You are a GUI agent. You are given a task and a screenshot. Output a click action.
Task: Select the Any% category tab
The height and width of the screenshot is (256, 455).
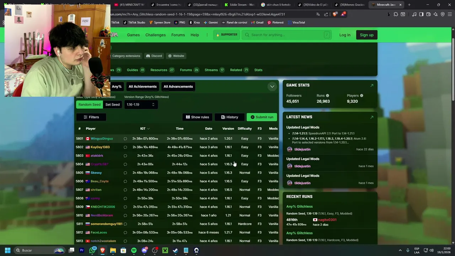pos(117,86)
